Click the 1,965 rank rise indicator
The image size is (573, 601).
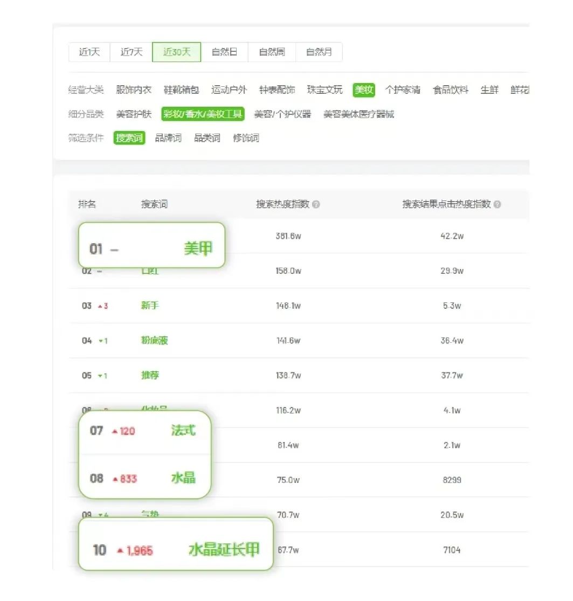[135, 551]
